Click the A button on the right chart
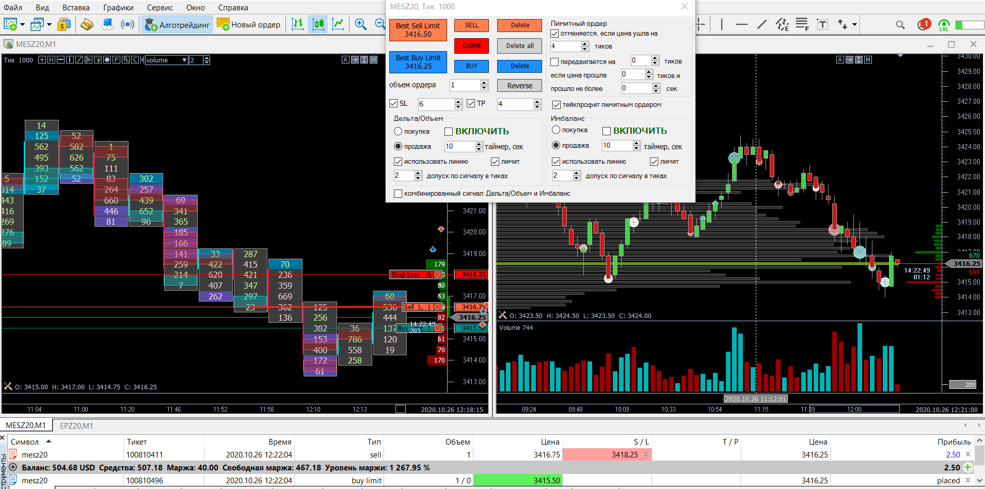Image resolution: width=985 pixels, height=489 pixels. click(x=840, y=60)
